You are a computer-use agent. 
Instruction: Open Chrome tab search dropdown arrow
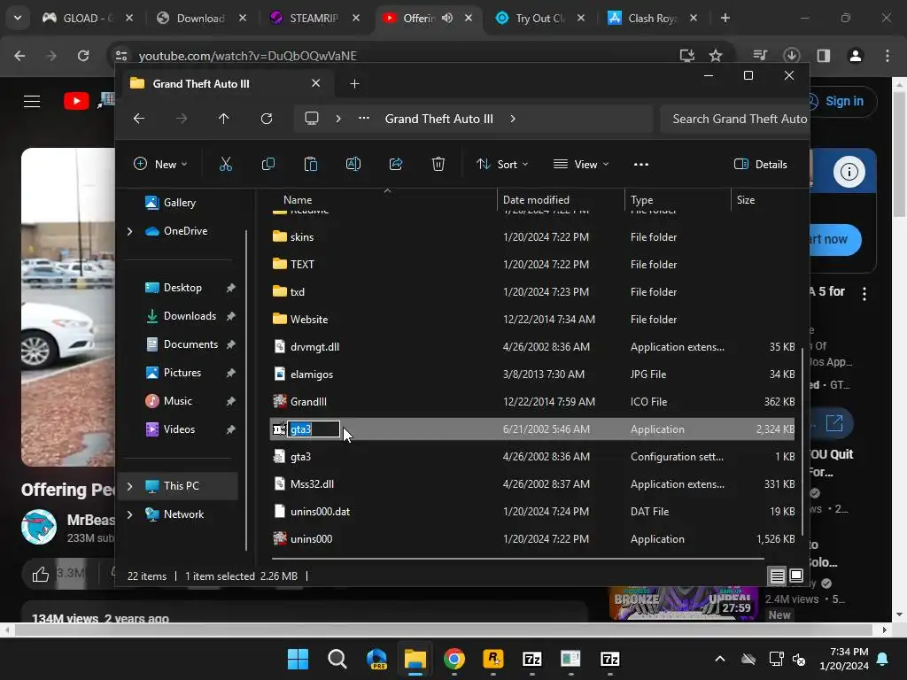coord(18,18)
